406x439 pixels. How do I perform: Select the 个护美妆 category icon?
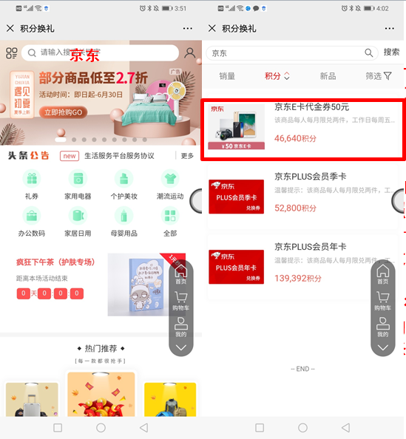coord(124,179)
